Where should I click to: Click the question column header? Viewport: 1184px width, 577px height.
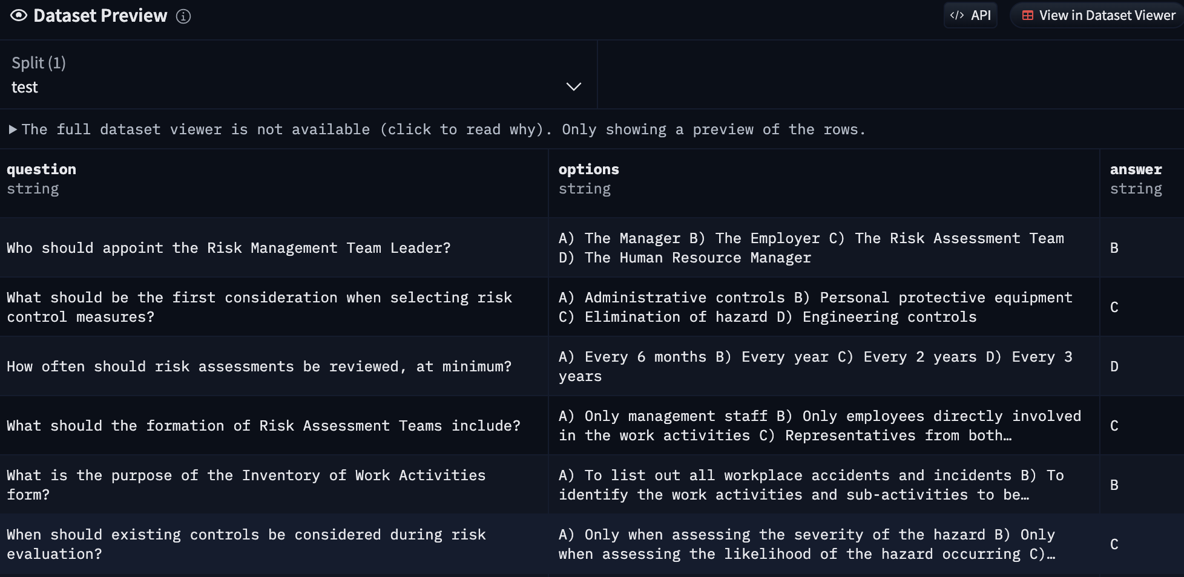[x=42, y=169]
